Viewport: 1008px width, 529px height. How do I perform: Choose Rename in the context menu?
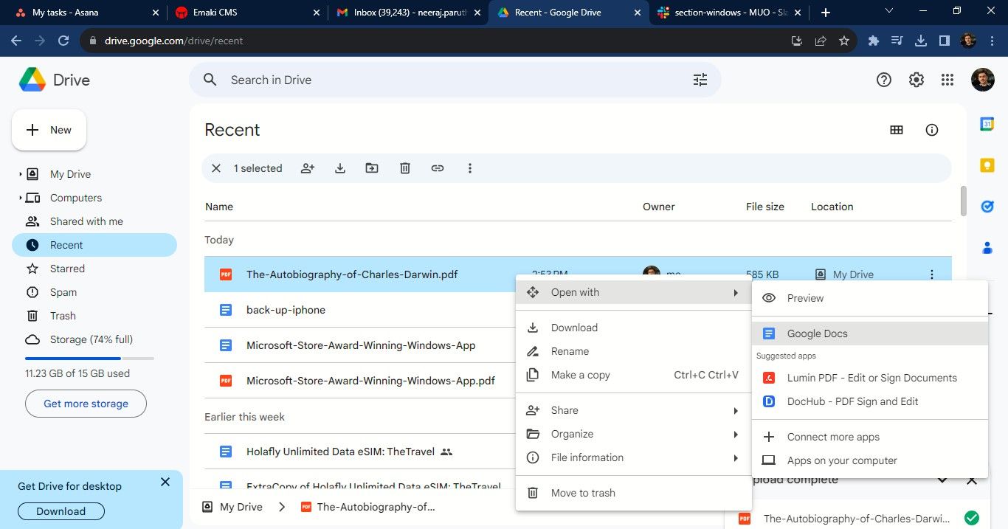tap(570, 351)
